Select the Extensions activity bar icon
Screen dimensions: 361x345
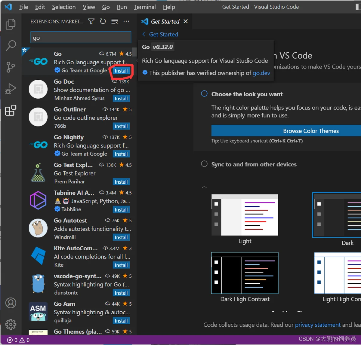11,111
